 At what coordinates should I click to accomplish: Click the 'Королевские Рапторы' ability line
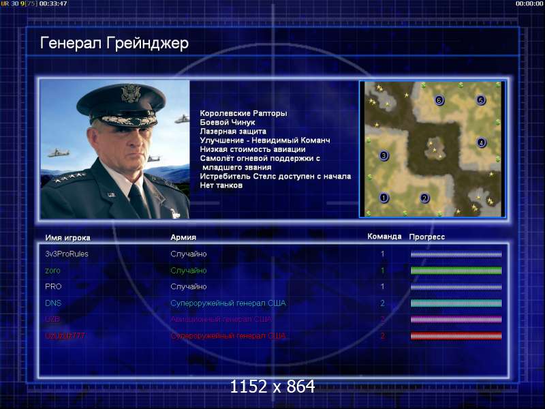coord(243,113)
